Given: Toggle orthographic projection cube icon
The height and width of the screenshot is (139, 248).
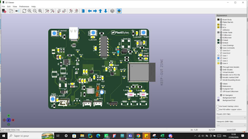Looking at the screenshot, I should 112,11.
